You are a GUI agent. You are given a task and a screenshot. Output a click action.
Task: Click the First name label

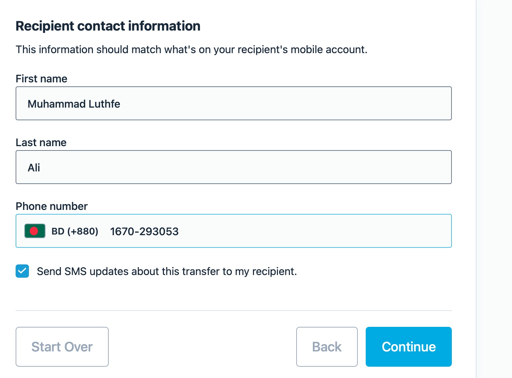42,79
